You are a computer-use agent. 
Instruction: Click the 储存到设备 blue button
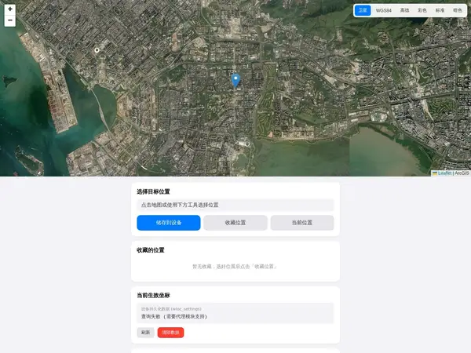(169, 223)
